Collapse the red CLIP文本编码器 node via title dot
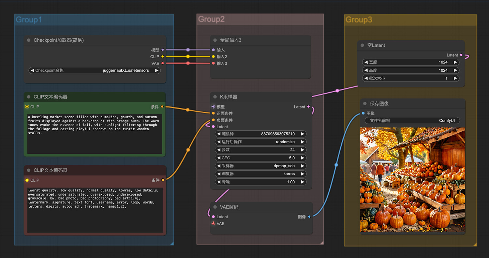The image size is (489, 258). point(29,170)
